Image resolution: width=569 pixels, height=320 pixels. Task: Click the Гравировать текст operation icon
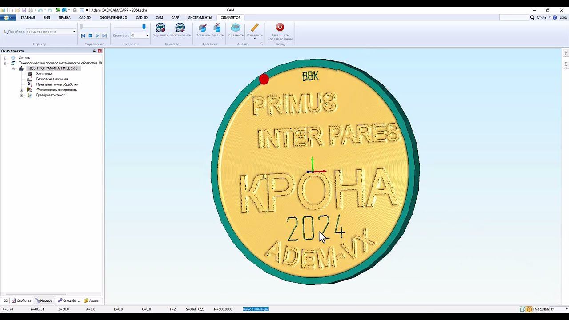pos(29,95)
